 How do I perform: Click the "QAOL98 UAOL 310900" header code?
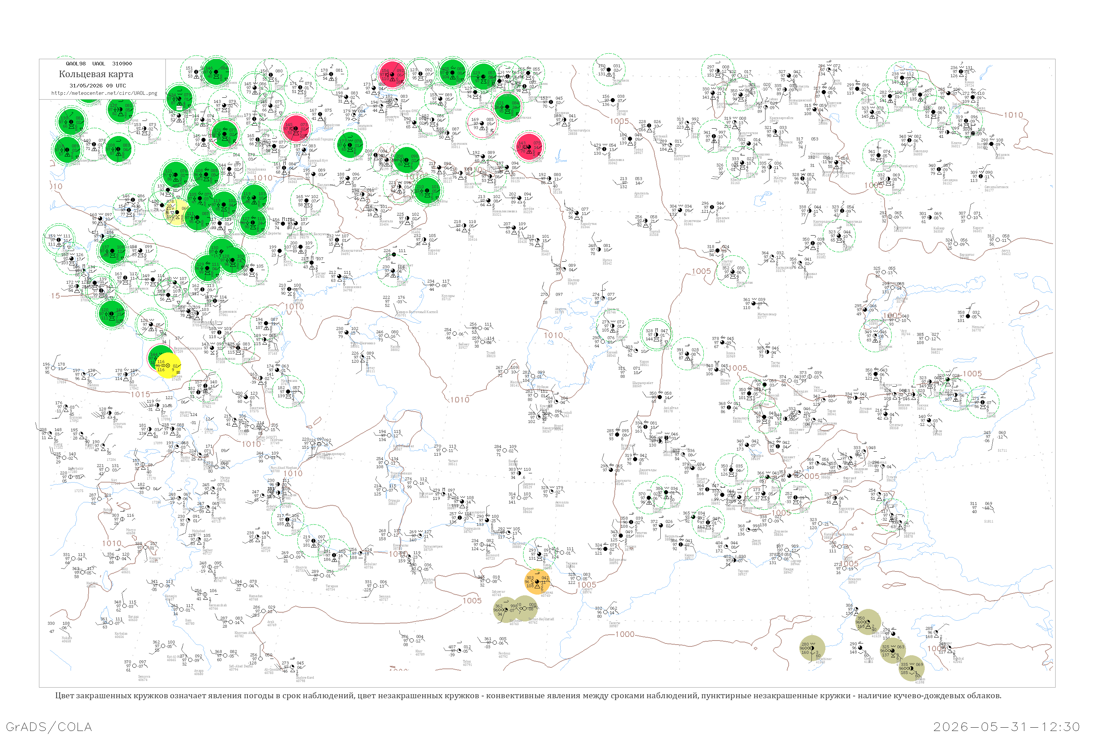click(x=99, y=64)
